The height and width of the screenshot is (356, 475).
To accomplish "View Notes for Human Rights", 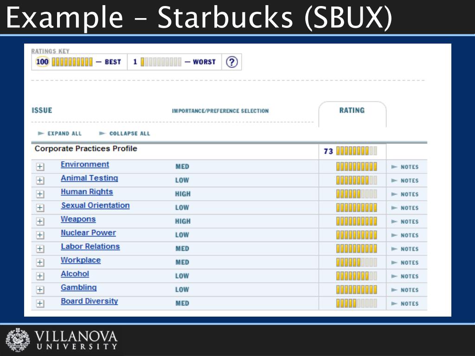I will tap(405, 194).
